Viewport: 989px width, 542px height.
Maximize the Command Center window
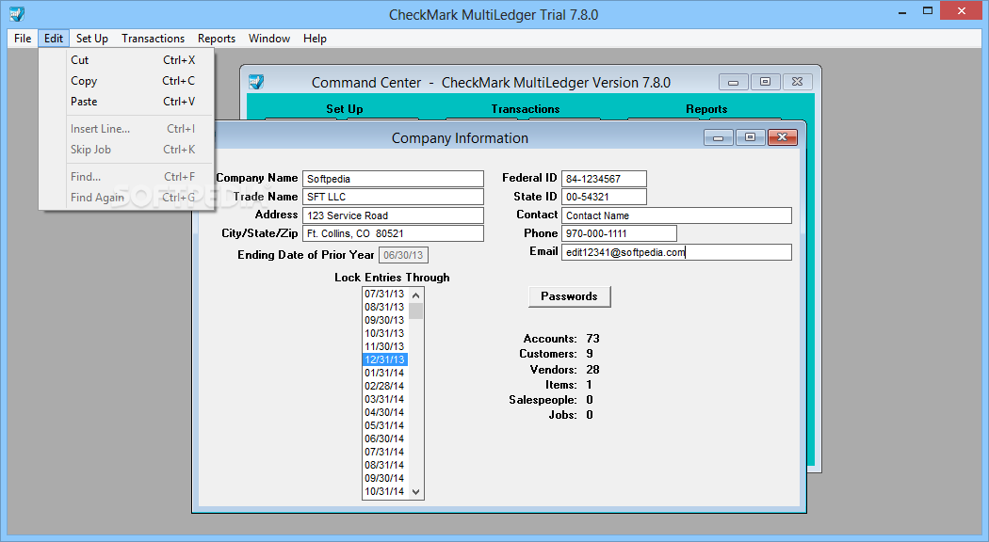coord(765,82)
